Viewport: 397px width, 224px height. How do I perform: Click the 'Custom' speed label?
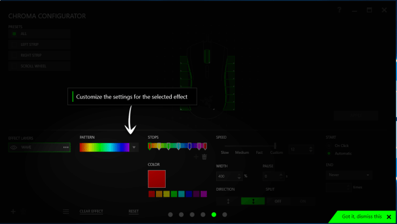click(x=277, y=153)
